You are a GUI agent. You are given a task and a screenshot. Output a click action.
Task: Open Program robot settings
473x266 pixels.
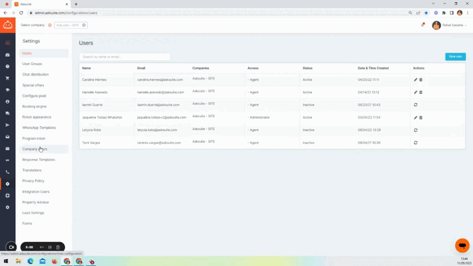click(34, 138)
